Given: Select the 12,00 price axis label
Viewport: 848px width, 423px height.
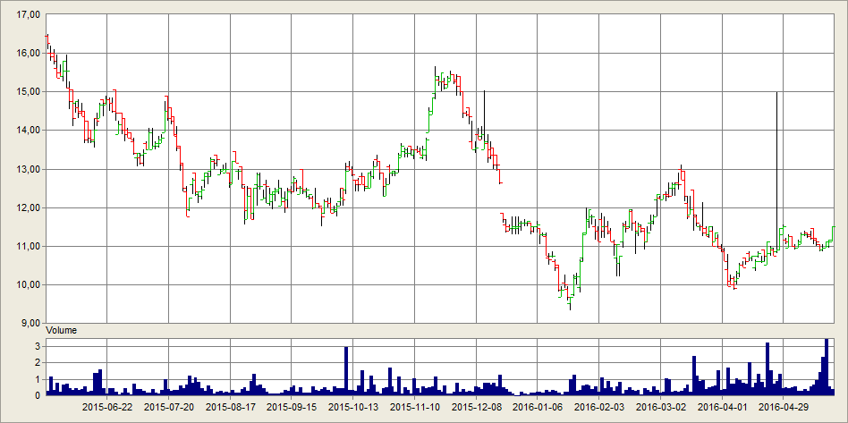Looking at the screenshot, I should 30,207.
